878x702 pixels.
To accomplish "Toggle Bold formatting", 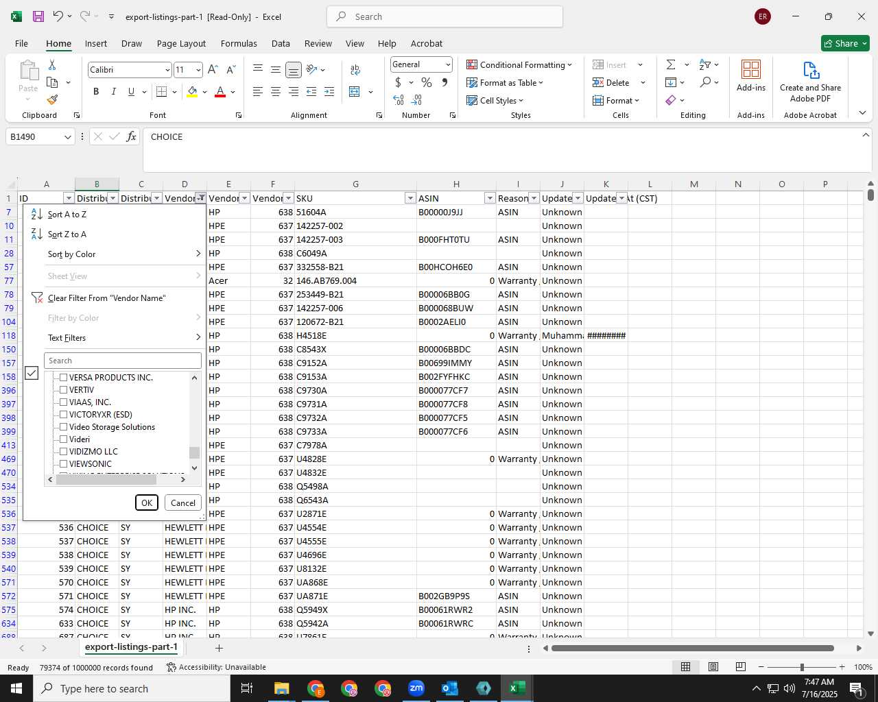I will click(x=96, y=91).
